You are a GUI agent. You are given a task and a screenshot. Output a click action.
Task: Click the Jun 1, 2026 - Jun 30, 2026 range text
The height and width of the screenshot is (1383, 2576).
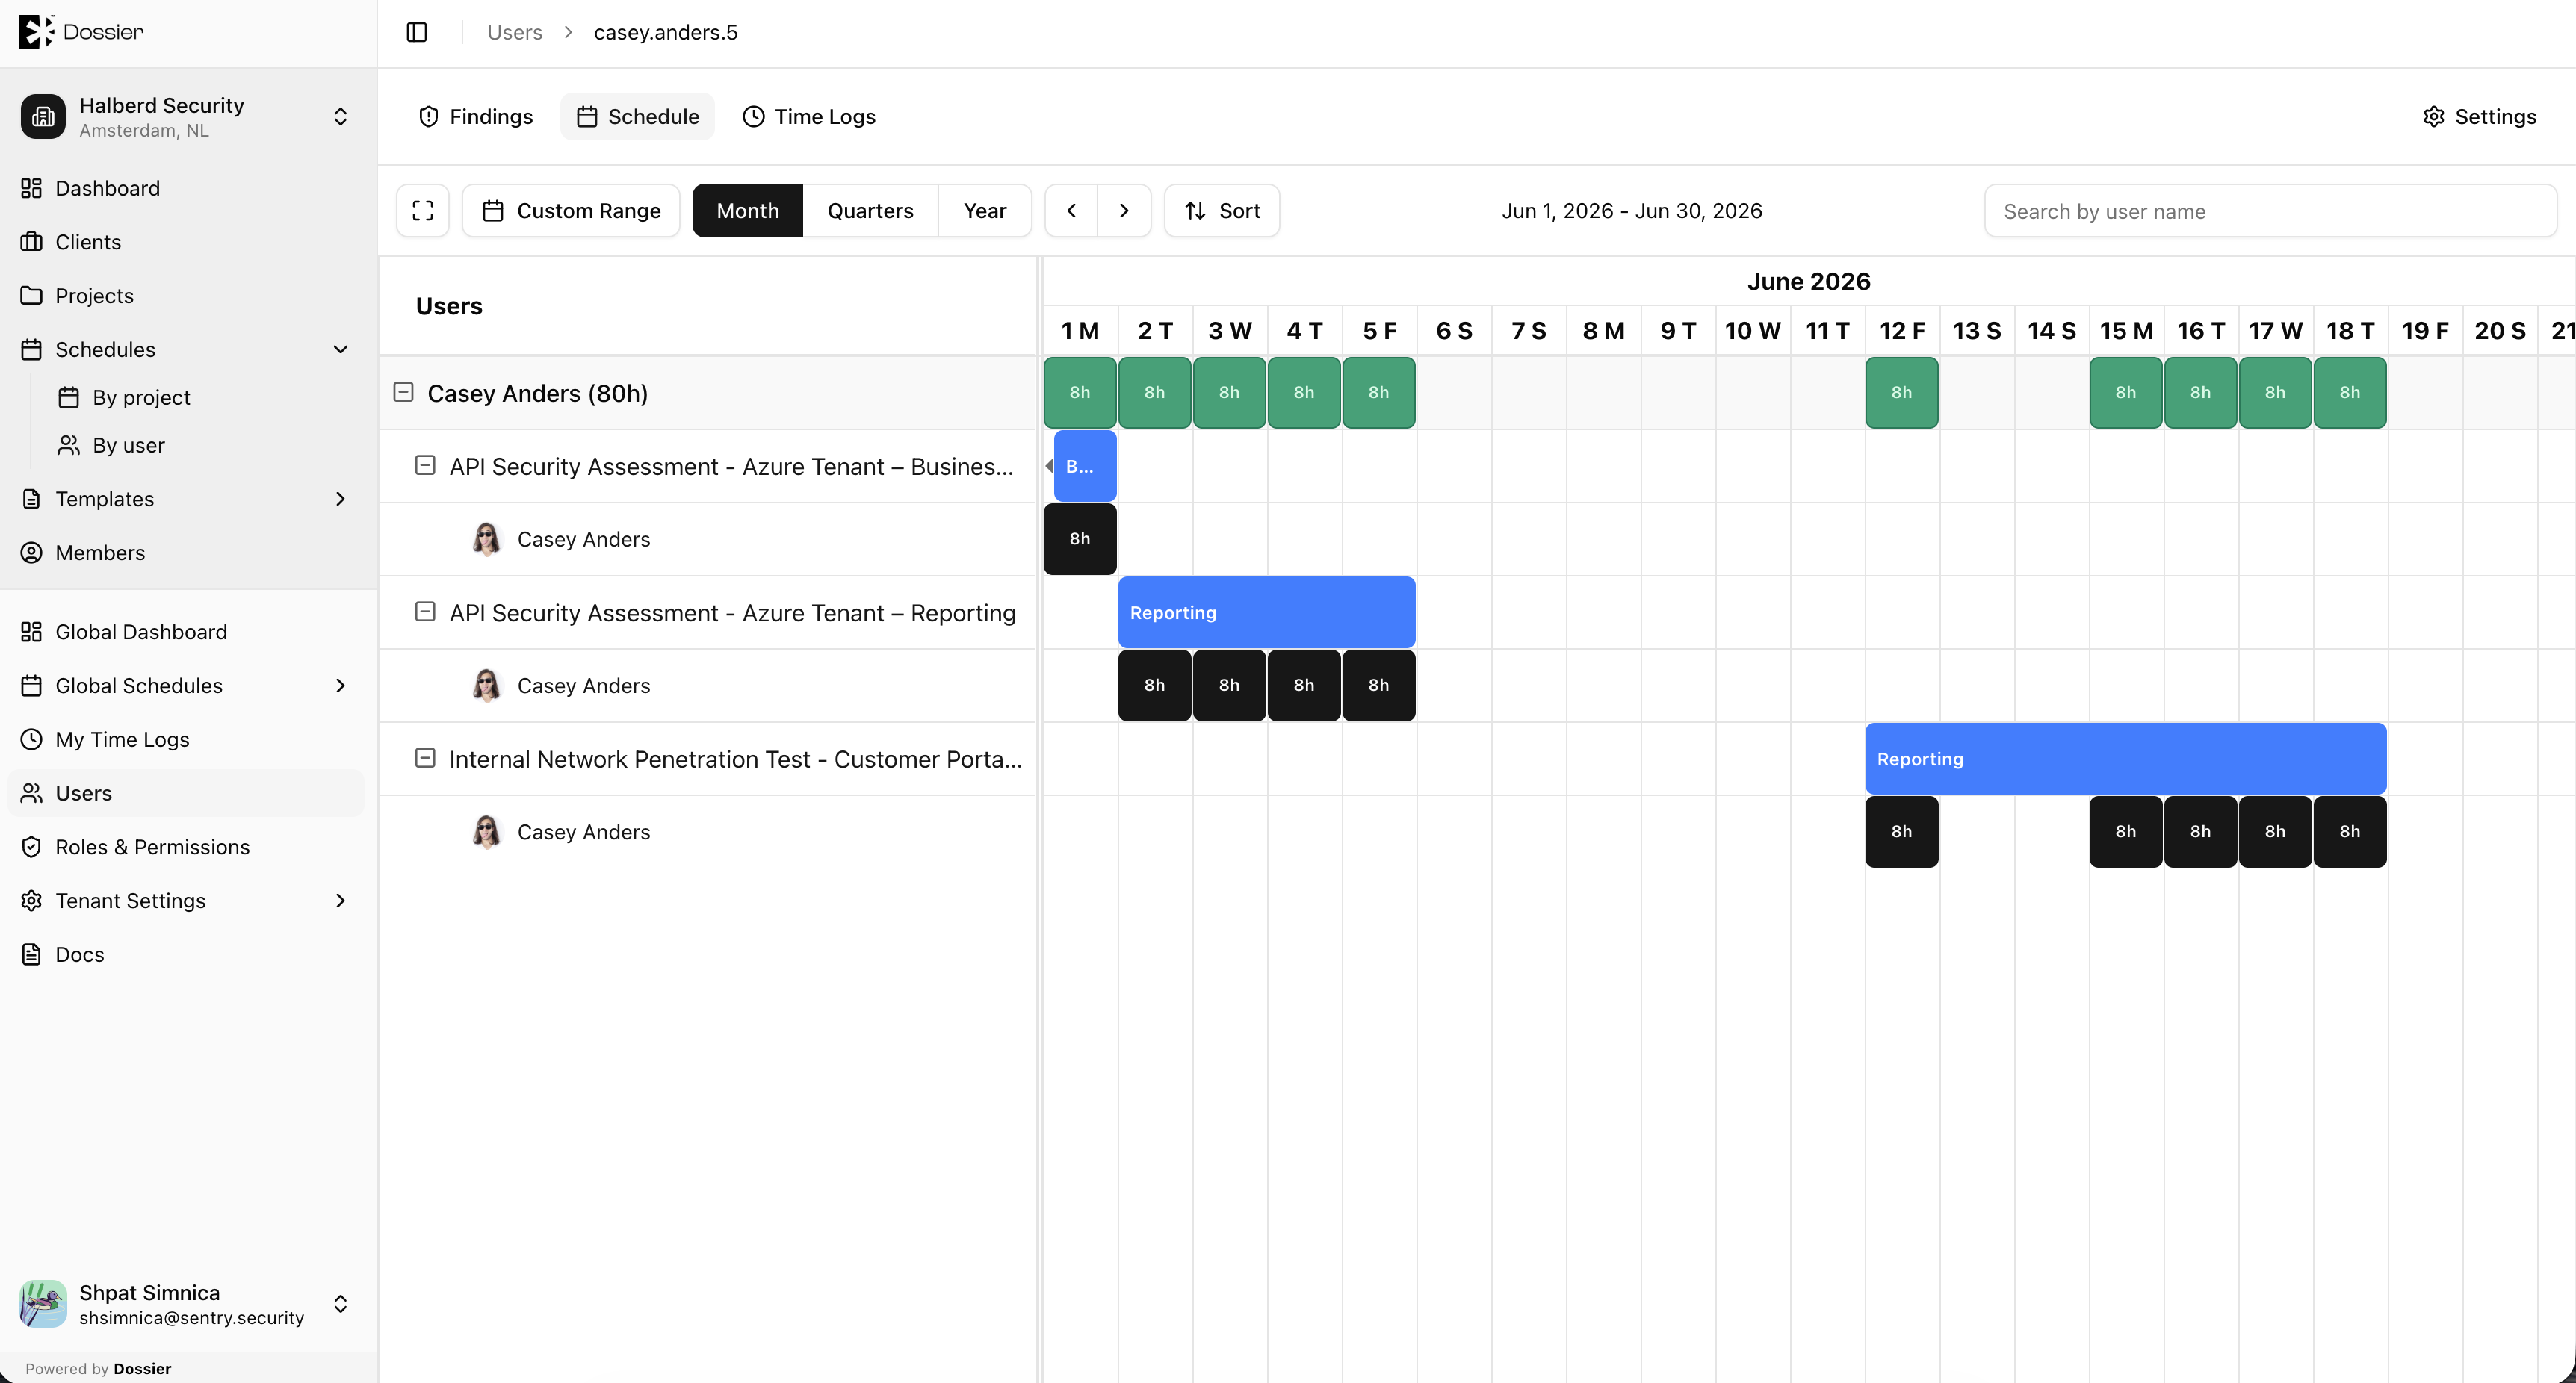pos(1632,211)
